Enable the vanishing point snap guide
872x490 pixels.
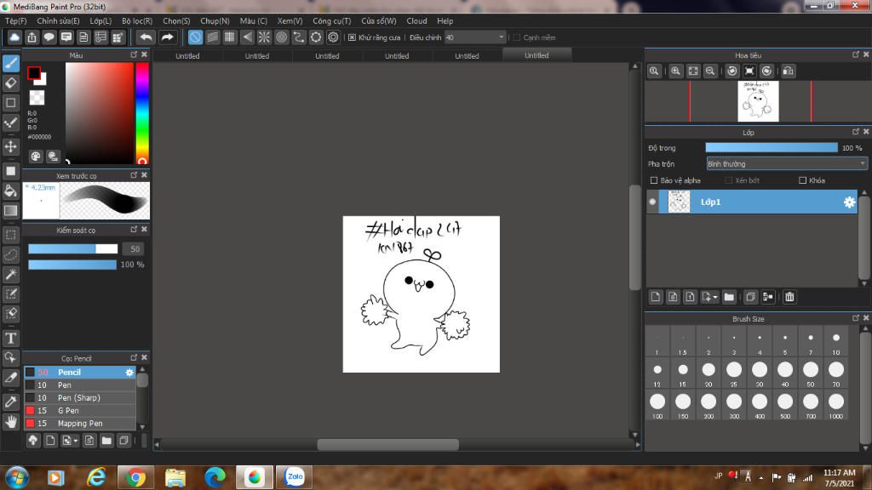[247, 37]
